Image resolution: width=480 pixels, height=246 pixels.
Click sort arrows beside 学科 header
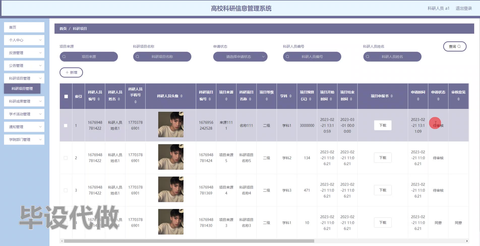coord(290,96)
